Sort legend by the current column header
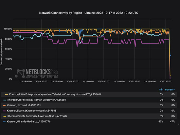 tap(169, 89)
